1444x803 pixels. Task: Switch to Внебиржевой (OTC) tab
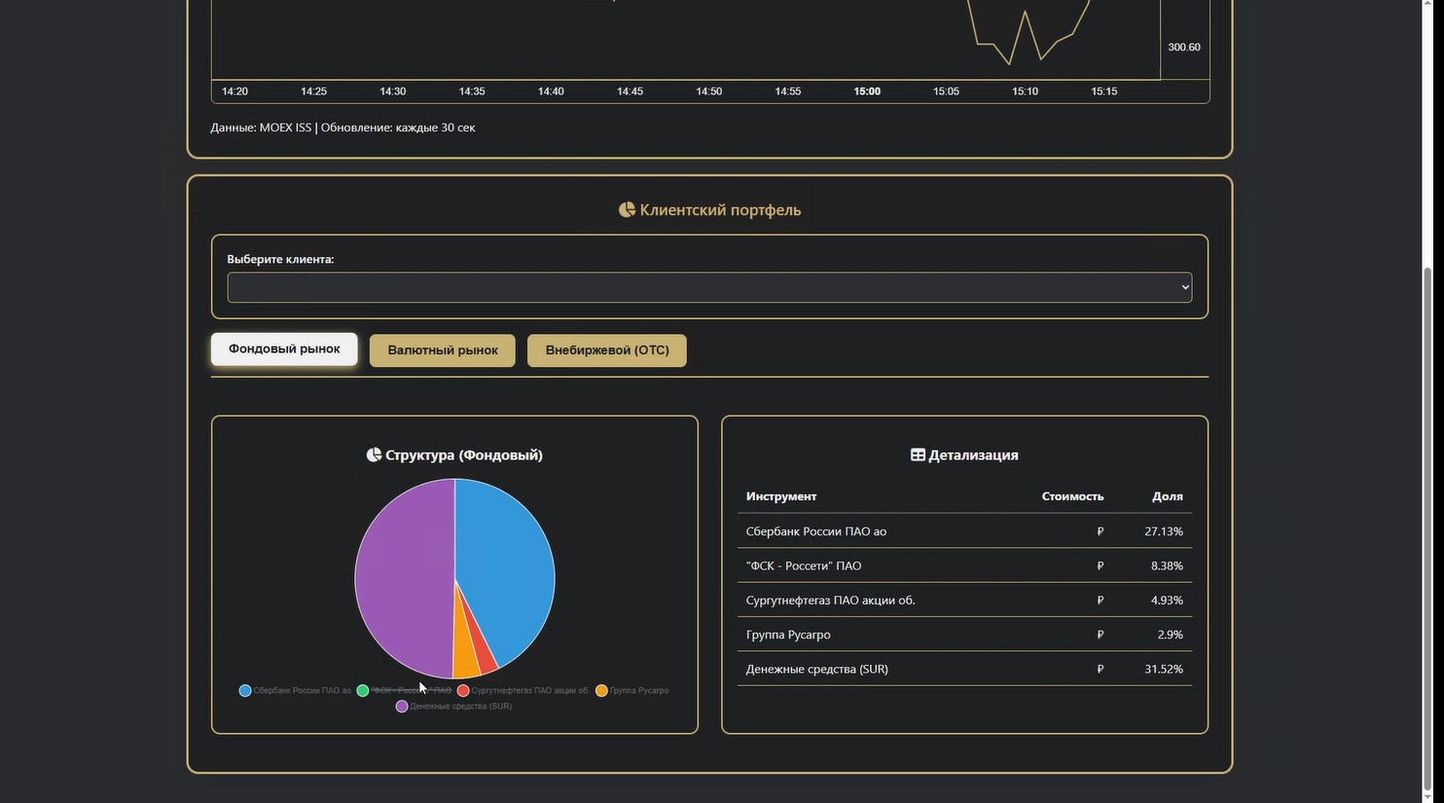(x=607, y=350)
